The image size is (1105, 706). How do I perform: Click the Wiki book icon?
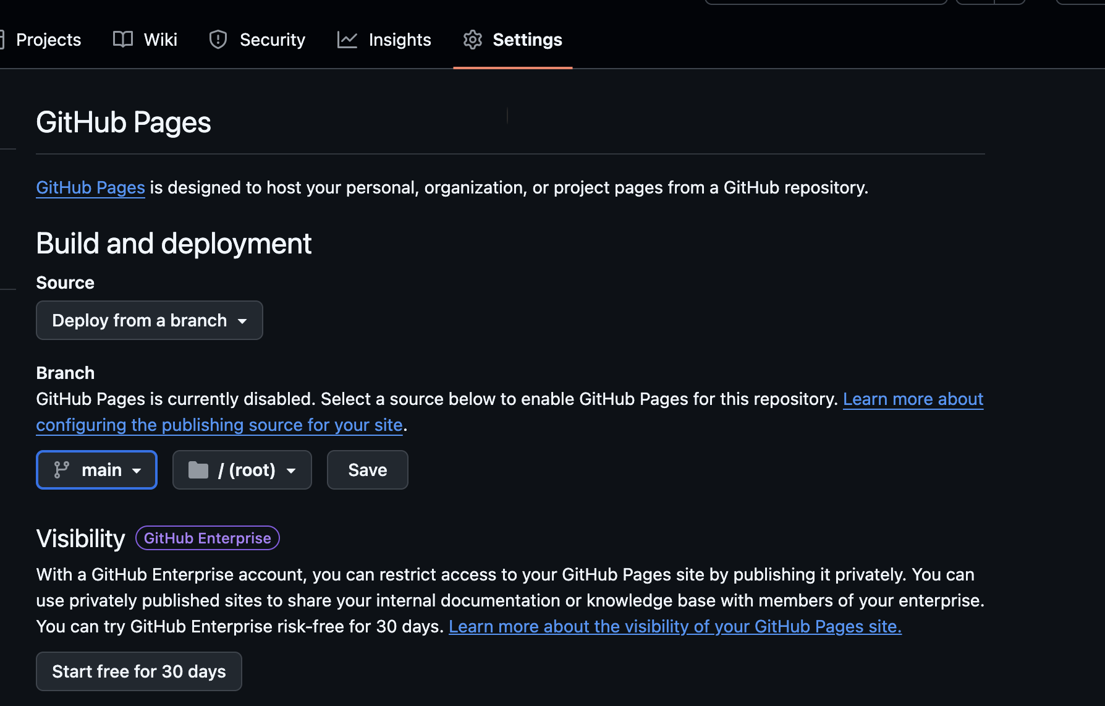pyautogui.click(x=123, y=40)
